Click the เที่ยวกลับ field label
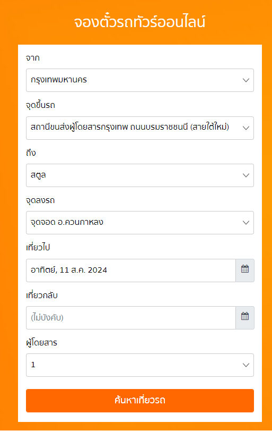 click(42, 295)
